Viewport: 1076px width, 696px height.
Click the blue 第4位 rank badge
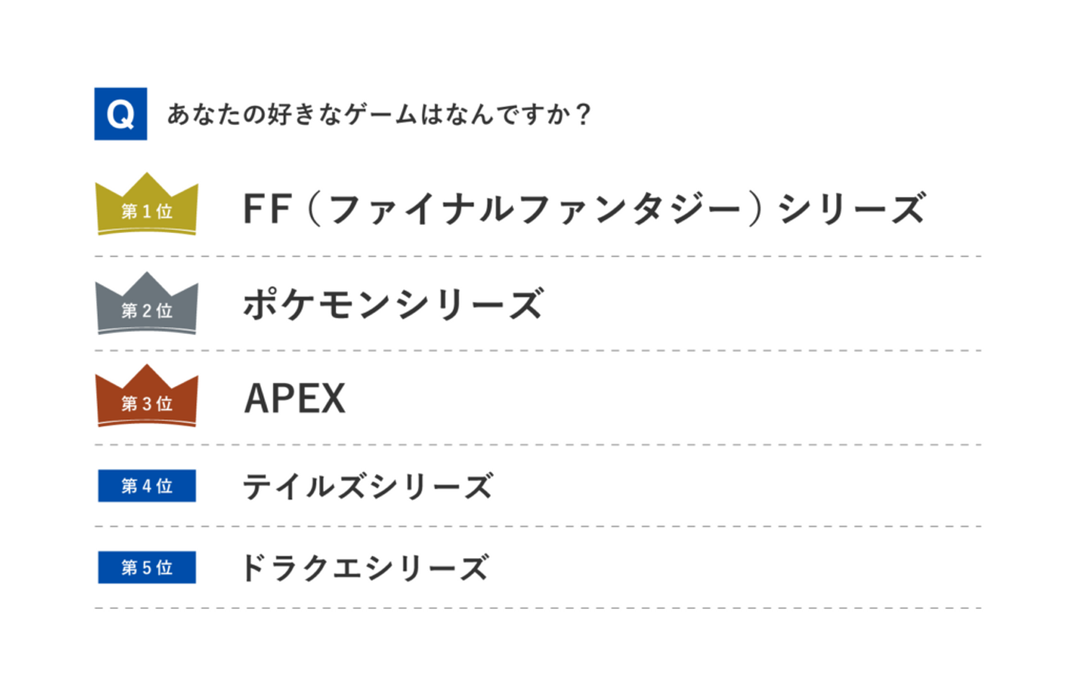tap(146, 486)
